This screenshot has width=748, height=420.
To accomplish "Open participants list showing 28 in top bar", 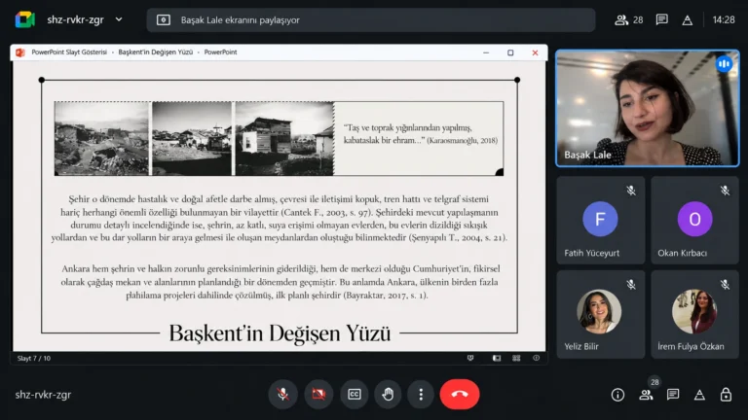I will tap(629, 20).
